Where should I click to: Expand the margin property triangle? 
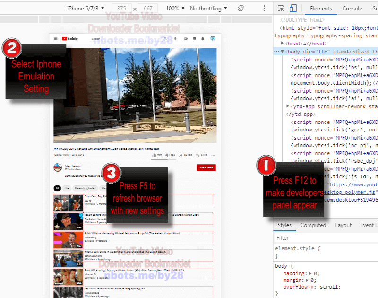click(x=308, y=280)
